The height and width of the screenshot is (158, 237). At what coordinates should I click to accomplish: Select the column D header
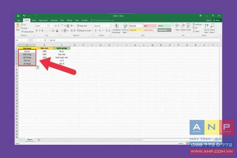75,45
